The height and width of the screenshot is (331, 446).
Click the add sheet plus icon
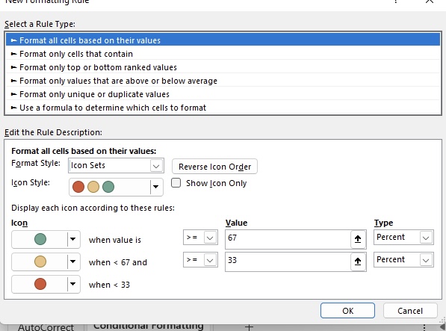(x=249, y=327)
